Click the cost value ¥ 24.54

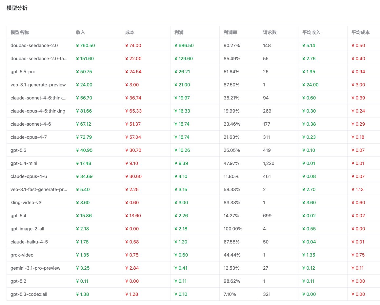(133, 72)
